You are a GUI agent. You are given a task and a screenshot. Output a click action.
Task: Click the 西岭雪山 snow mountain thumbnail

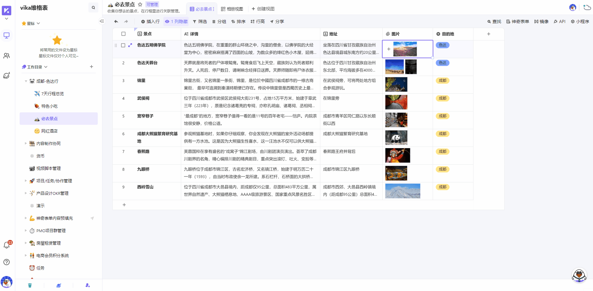tap(402, 191)
